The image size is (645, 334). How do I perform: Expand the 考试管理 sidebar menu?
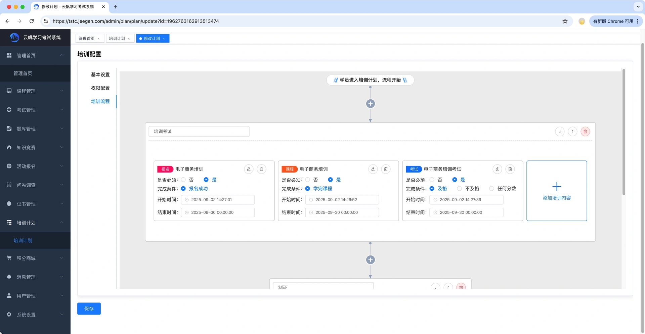(x=35, y=110)
